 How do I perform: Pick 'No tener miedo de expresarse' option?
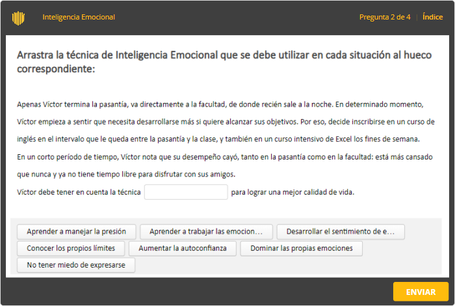(76, 265)
